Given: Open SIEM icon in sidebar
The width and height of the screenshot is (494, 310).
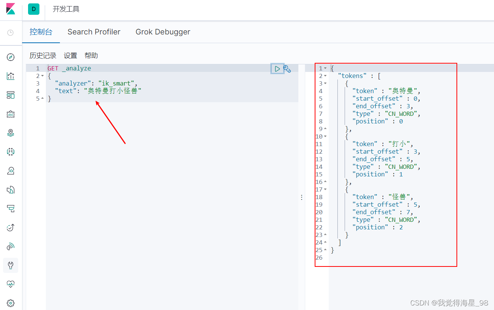Looking at the screenshot, I should (11, 246).
